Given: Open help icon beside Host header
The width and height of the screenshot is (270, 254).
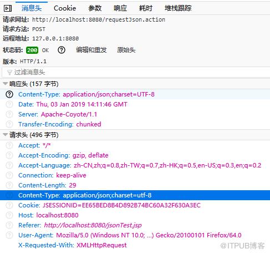Looking at the screenshot, I should pyautogui.click(x=9, y=215).
